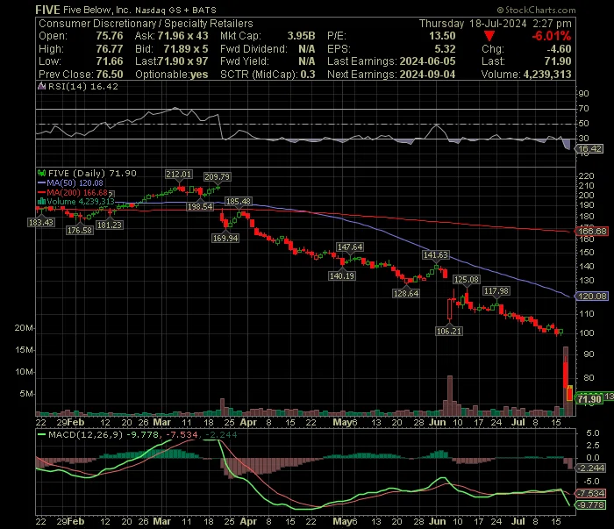Click the 147.64 price label
Screen dimensions: 614x529
pos(350,247)
